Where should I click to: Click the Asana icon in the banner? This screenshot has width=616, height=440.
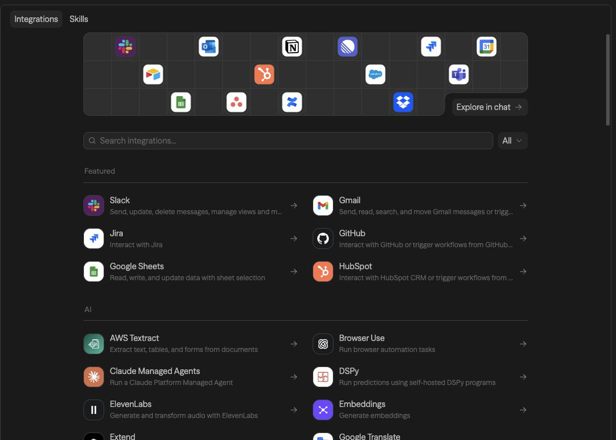[236, 102]
